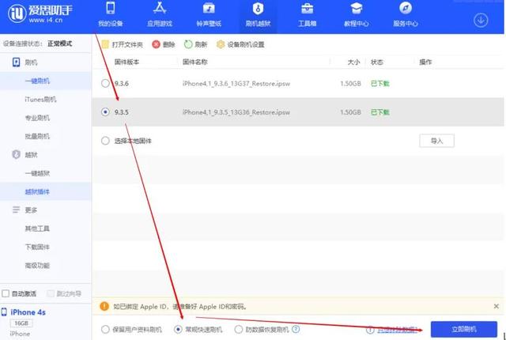Image resolution: width=506 pixels, height=340 pixels.
Task: Click the help question mark beside 防数据恢复刷机
Action: coord(296,330)
